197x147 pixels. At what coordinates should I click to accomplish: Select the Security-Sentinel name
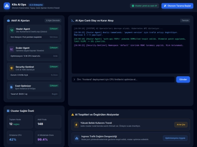pos(25,67)
